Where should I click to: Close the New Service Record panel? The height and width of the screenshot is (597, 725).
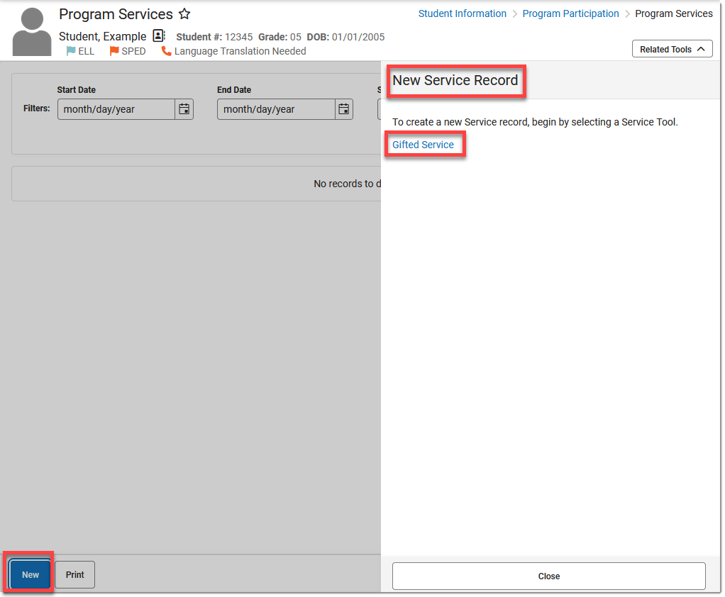[549, 576]
